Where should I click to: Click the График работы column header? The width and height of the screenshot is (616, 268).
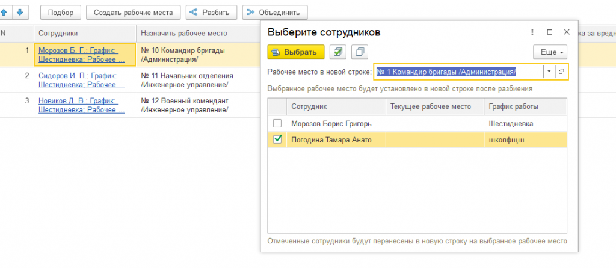(x=525, y=106)
